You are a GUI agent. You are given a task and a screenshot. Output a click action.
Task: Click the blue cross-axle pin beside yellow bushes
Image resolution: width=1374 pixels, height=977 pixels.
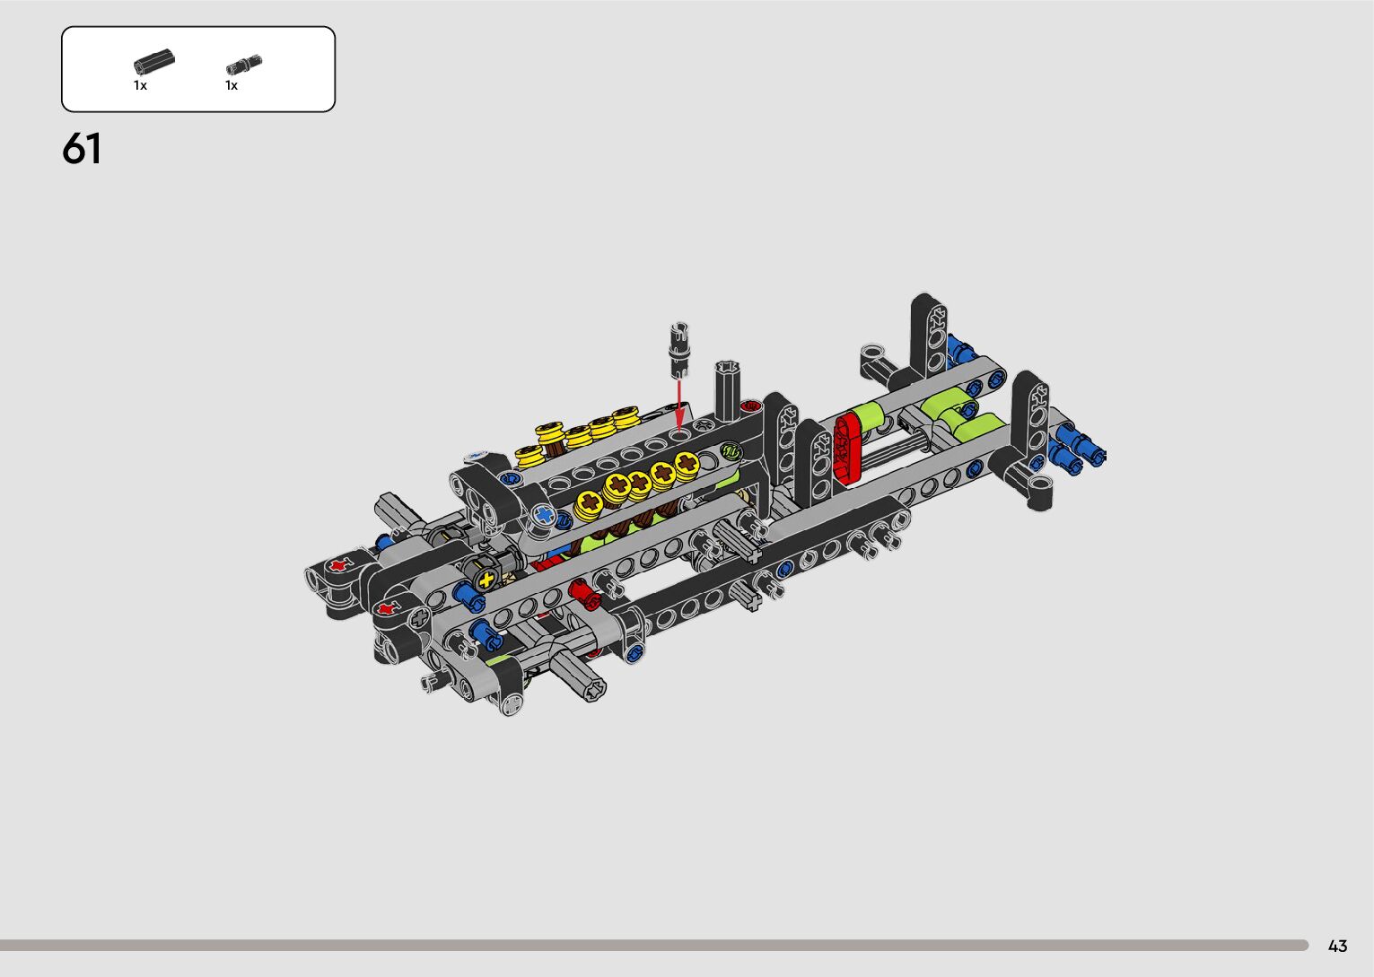[544, 515]
